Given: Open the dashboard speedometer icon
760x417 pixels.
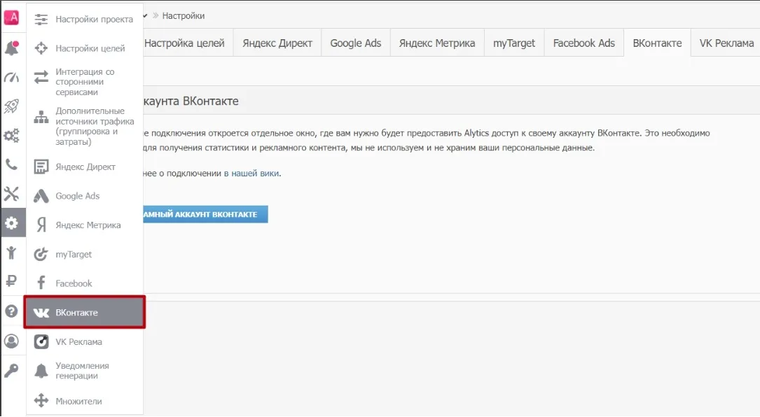Looking at the screenshot, I should click(x=12, y=77).
